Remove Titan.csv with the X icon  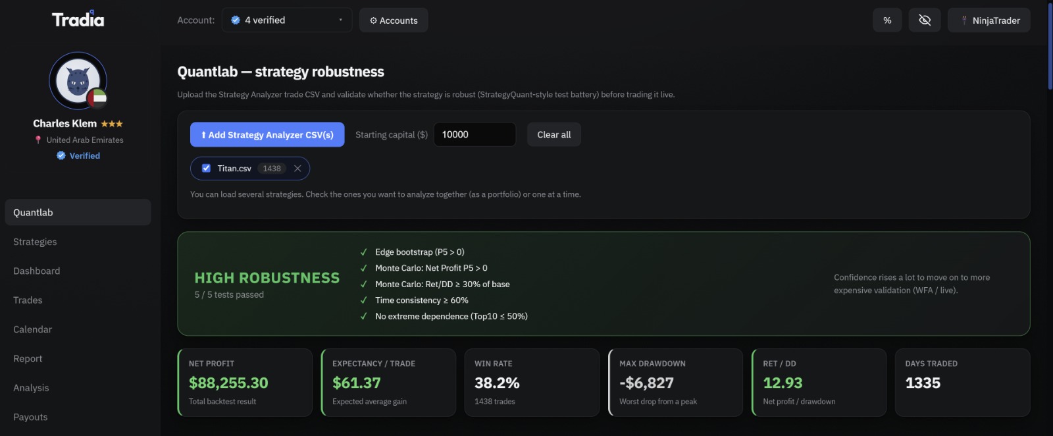coord(297,168)
